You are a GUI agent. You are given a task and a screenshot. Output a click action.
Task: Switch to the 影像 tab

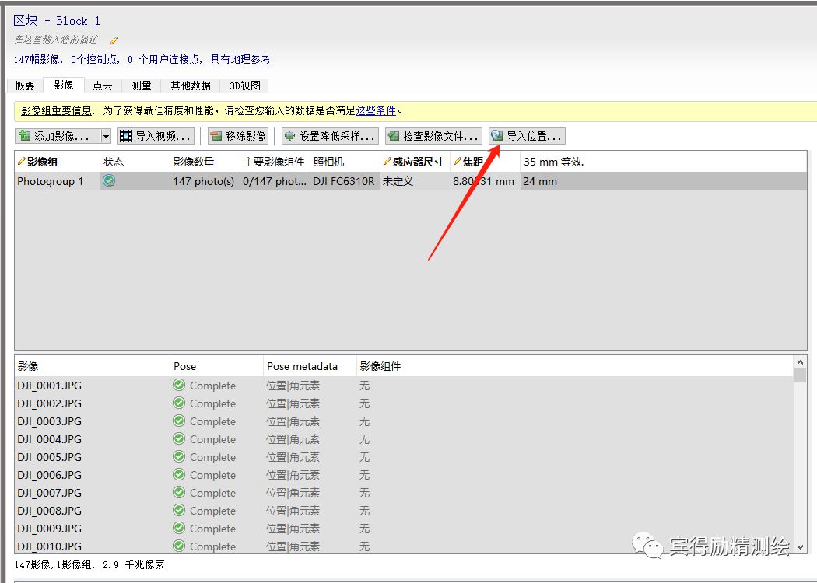[64, 85]
